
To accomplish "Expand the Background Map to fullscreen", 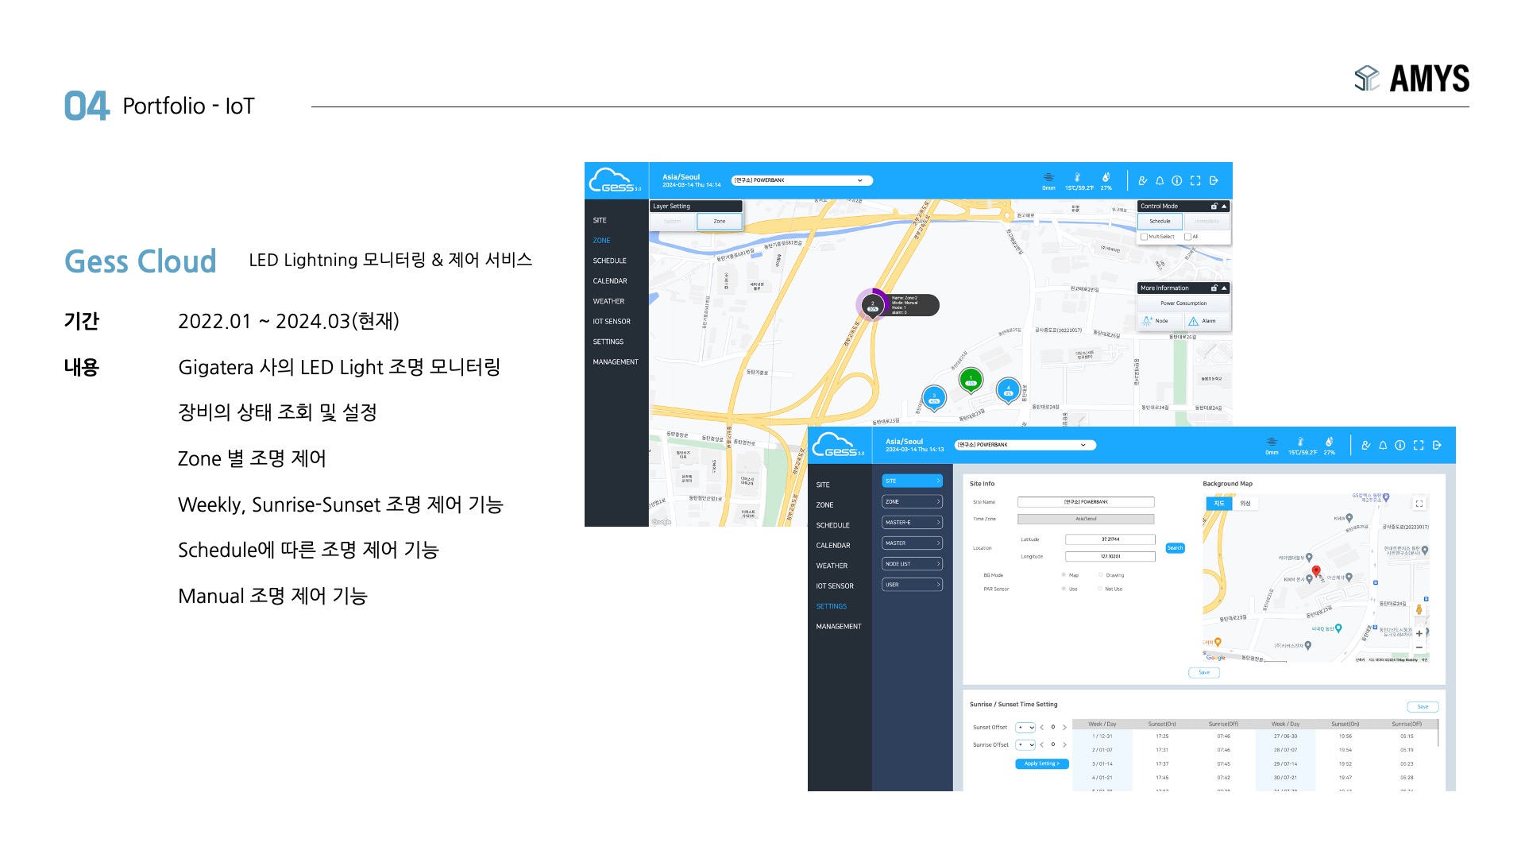I will click(1419, 504).
